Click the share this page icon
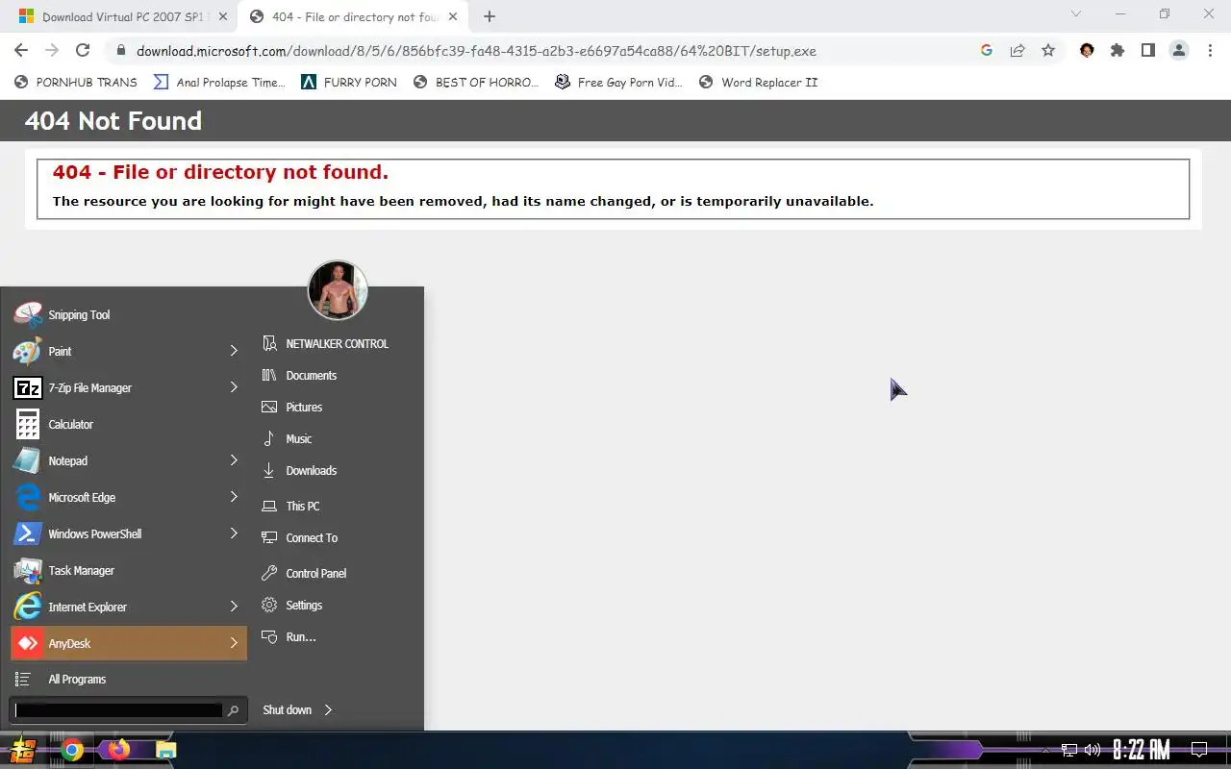This screenshot has width=1231, height=769. tap(1017, 51)
